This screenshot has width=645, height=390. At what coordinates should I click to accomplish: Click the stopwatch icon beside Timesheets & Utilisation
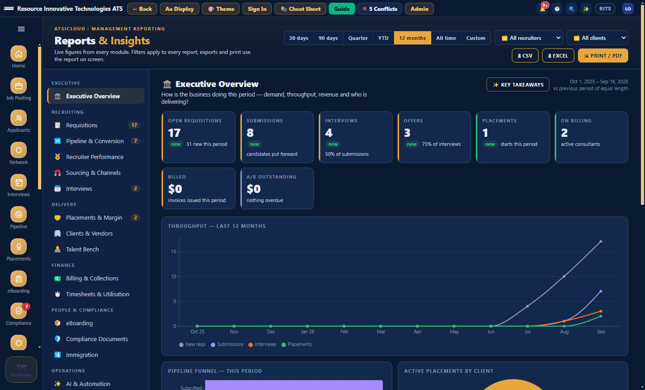pyautogui.click(x=58, y=294)
